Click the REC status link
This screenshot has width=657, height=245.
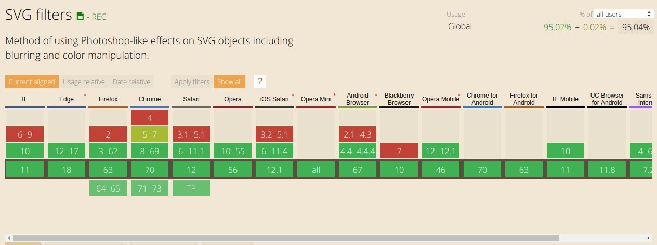click(x=99, y=17)
